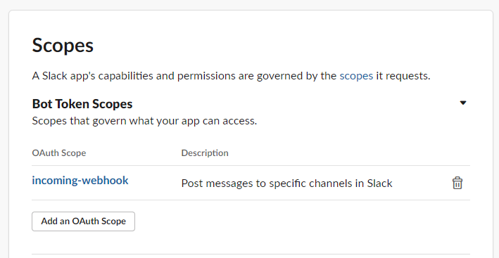The width and height of the screenshot is (499, 258).
Task: Click the sentence about Slack app's capabilities
Action: point(231,76)
